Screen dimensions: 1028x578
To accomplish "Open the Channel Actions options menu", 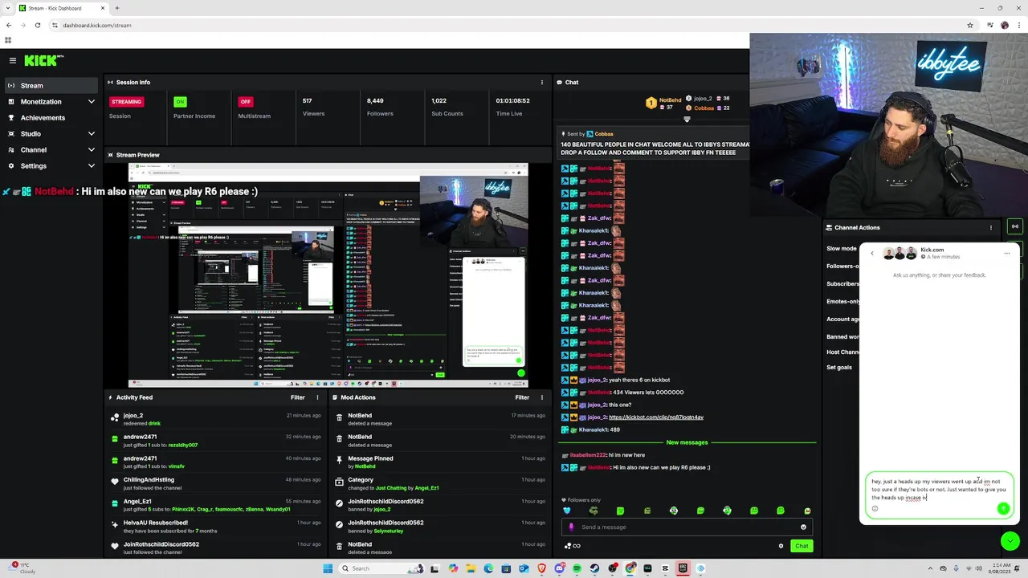I will pyautogui.click(x=991, y=227).
